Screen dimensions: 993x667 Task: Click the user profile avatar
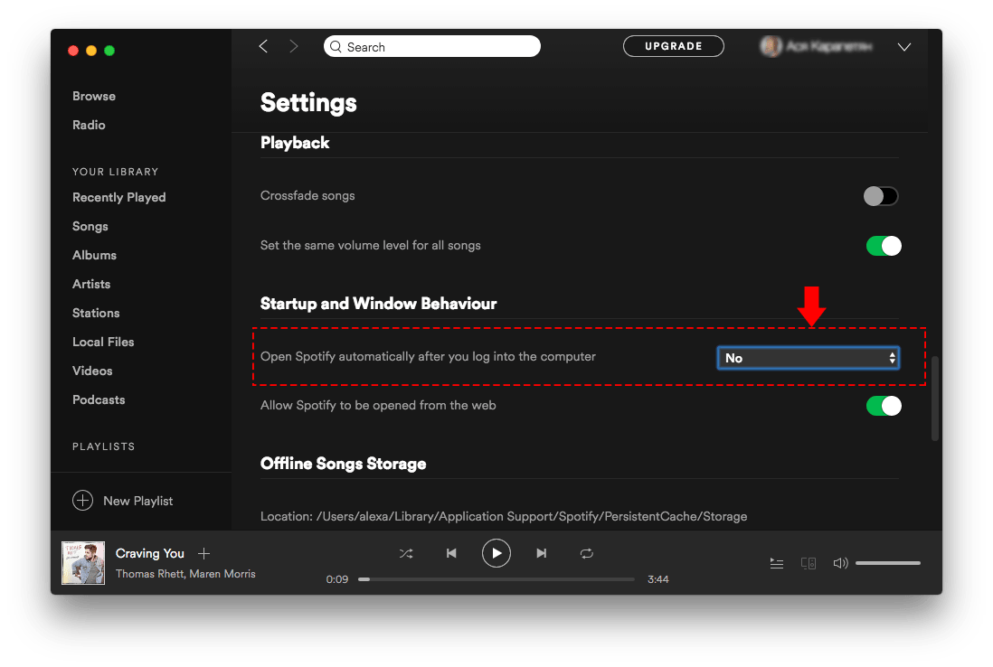(x=771, y=46)
